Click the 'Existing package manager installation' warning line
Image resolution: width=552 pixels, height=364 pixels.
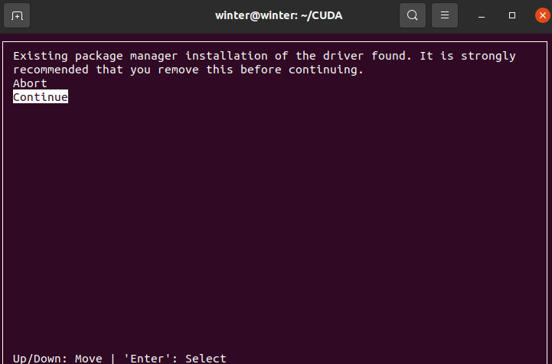click(264, 56)
